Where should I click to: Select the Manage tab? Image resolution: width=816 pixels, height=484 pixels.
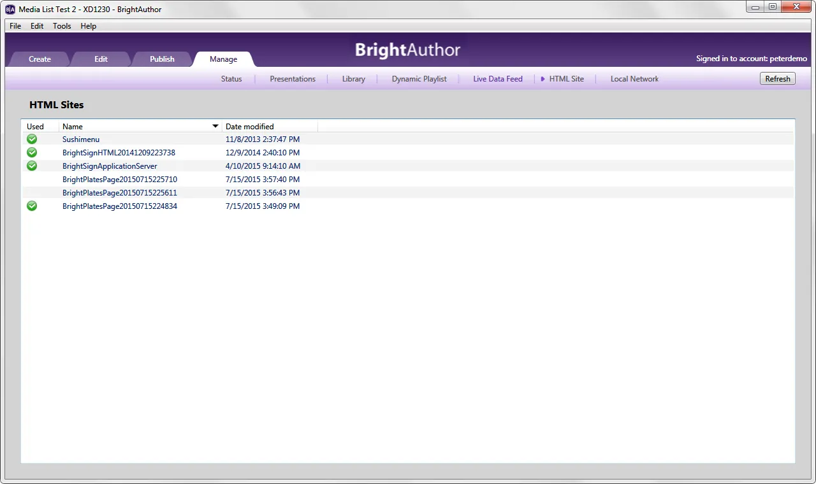tap(223, 59)
